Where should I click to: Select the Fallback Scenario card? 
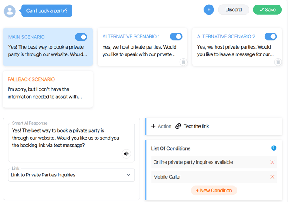(x=48, y=89)
